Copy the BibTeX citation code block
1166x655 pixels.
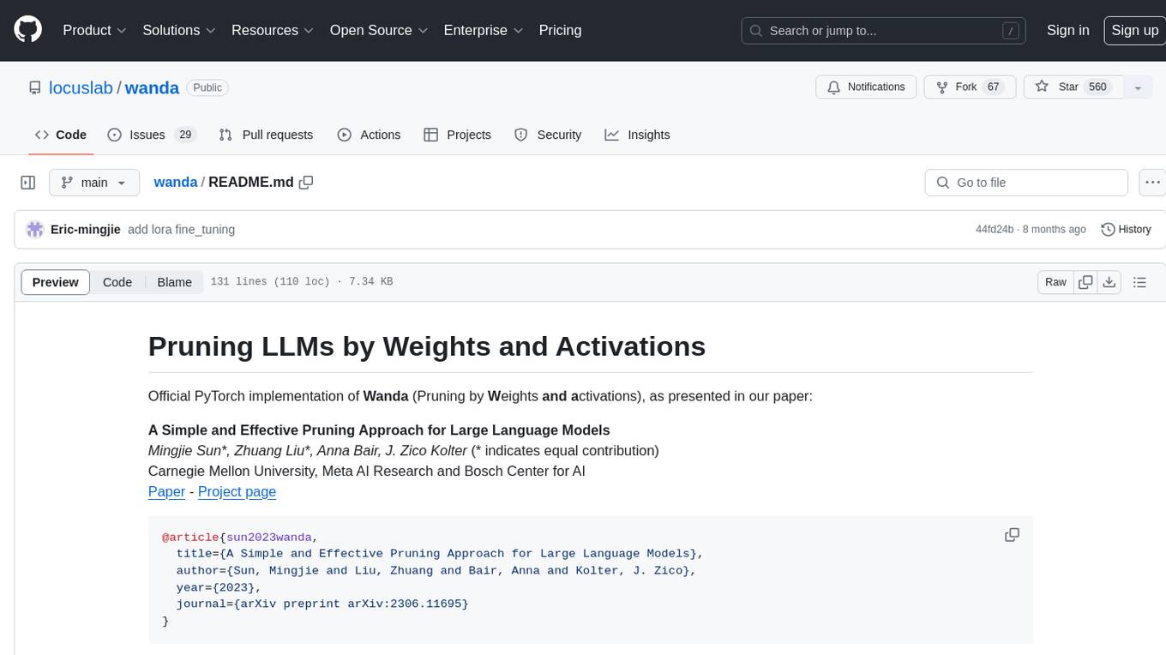pos(1012,535)
